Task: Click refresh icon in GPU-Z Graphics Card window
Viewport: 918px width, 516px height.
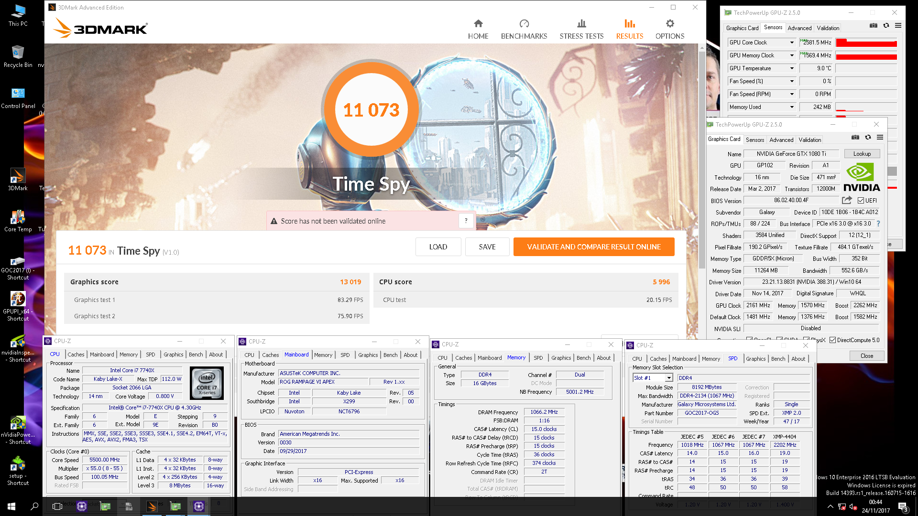Action: [x=868, y=138]
